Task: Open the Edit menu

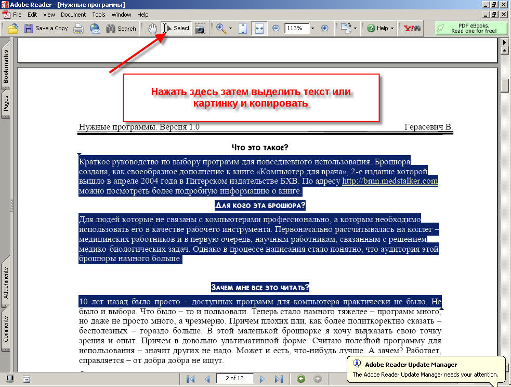Action: point(32,15)
